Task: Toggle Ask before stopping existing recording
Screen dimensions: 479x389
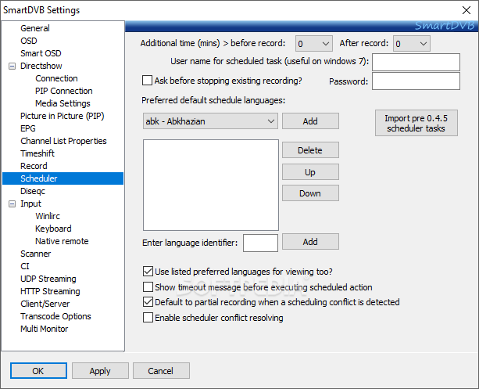Action: [147, 81]
